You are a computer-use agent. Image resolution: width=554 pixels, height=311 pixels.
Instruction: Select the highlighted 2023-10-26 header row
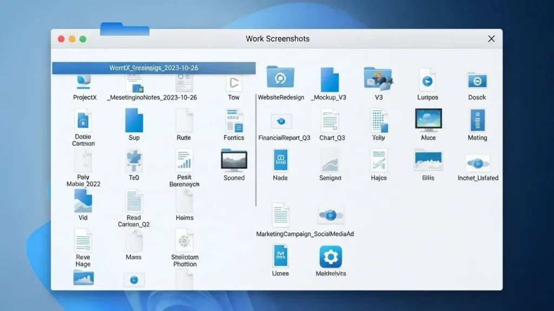pos(154,68)
